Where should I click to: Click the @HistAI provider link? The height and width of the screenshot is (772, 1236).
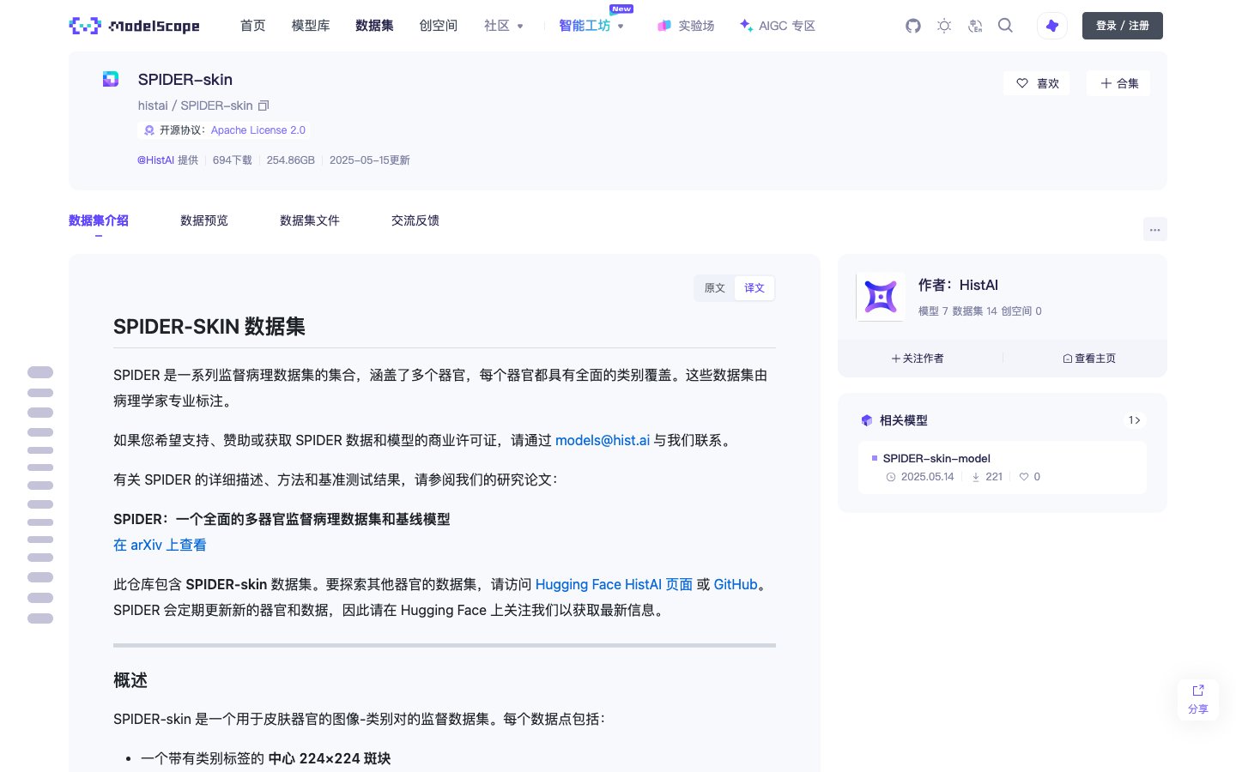155,160
